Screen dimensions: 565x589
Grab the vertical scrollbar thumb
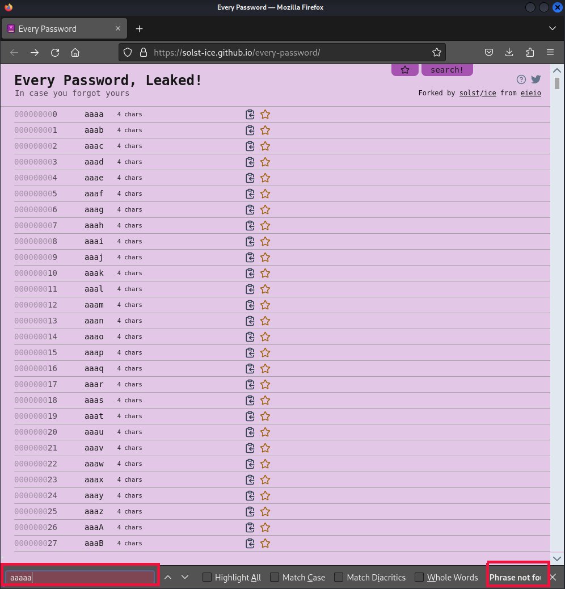pos(557,83)
